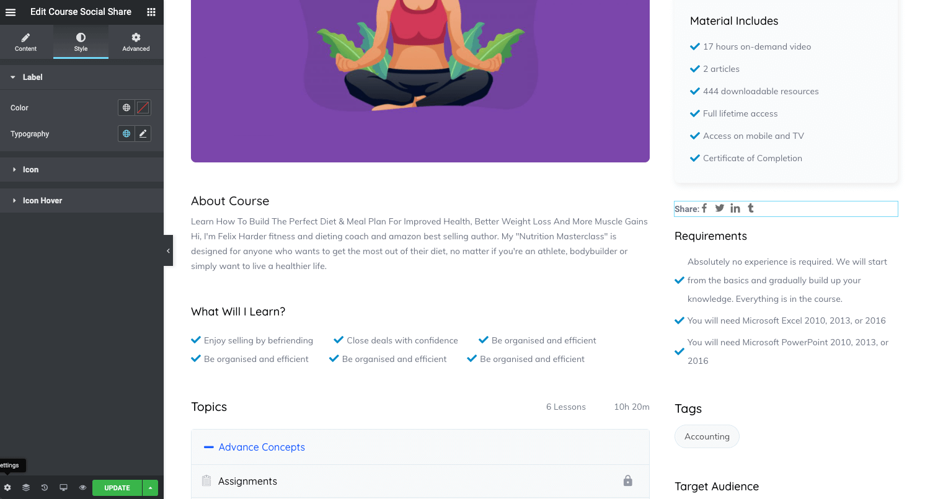Open save options arrow beside Update
925x499 pixels.
[x=150, y=488]
